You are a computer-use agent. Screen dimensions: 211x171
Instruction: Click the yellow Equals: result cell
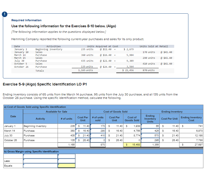pos(67,165)
